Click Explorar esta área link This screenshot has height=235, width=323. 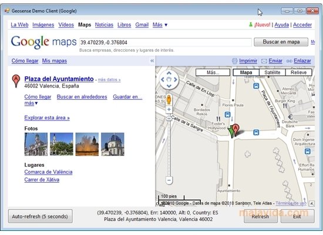pos(47,117)
